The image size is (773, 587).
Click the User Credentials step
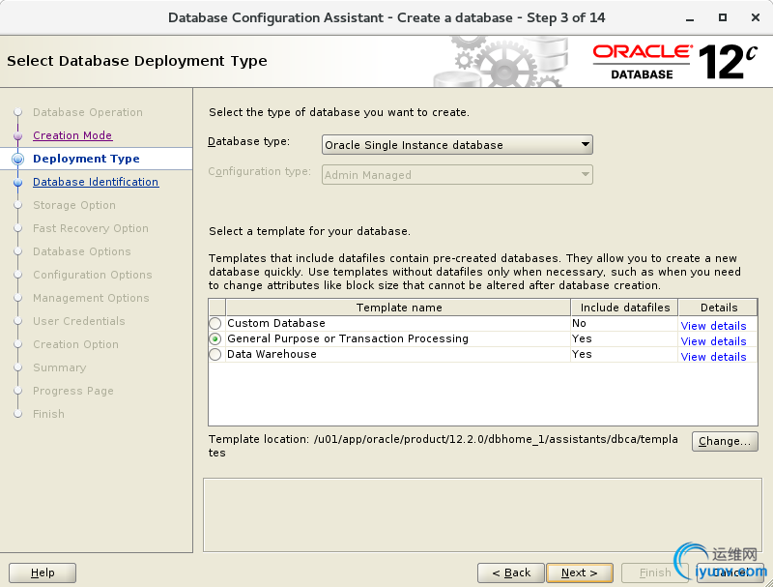[79, 321]
